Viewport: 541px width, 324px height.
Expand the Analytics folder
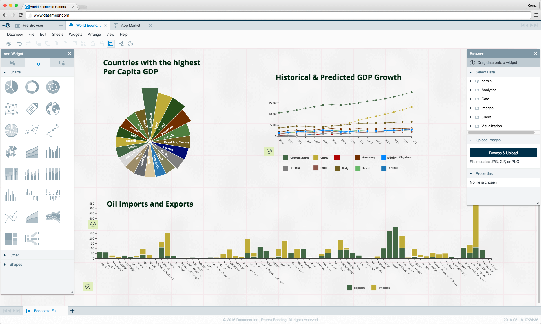[x=471, y=90]
